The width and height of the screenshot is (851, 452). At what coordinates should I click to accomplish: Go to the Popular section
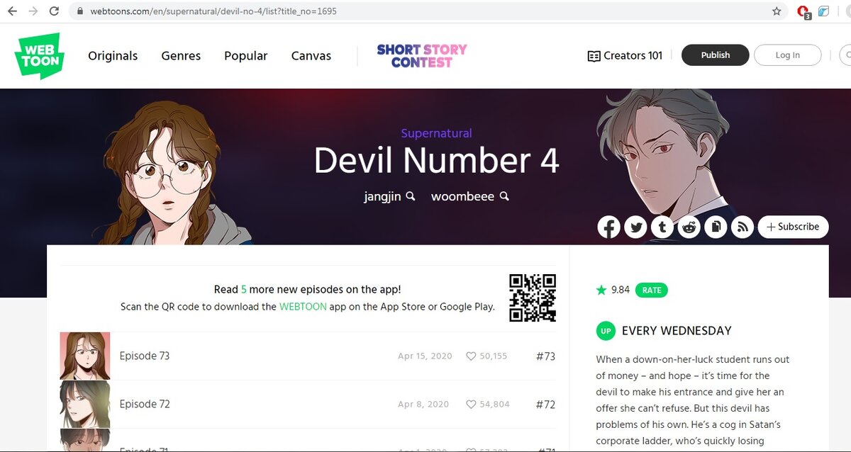point(246,56)
